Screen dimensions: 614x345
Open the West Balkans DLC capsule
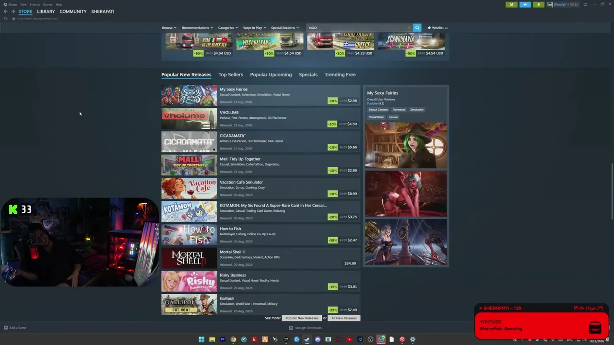(x=270, y=45)
